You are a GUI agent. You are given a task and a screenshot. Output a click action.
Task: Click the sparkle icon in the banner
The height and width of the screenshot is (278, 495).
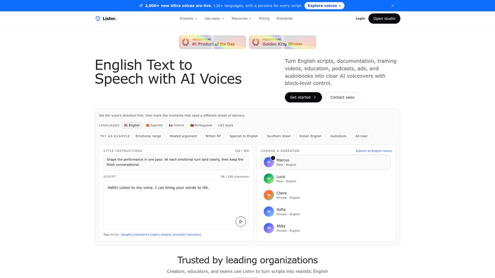point(141,6)
